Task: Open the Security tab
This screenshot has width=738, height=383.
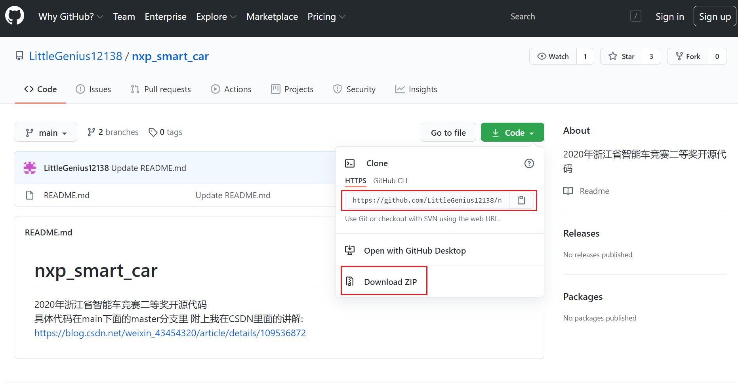Action: click(354, 89)
